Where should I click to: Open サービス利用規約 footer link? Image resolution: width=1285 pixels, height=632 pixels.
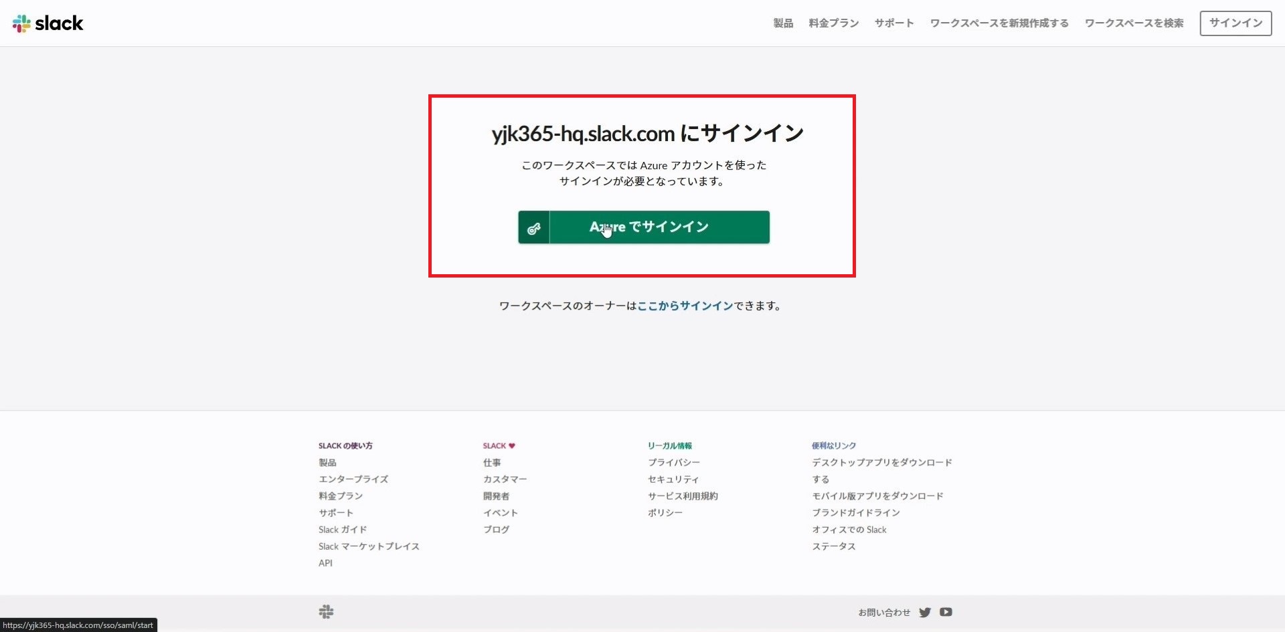(683, 496)
